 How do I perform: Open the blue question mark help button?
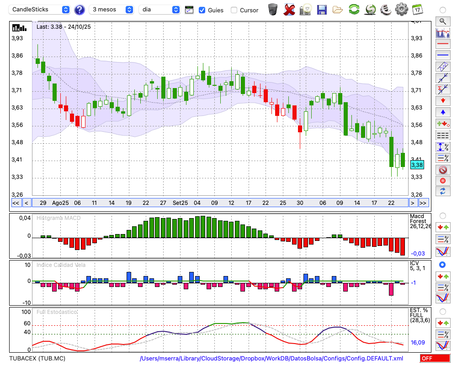click(x=79, y=10)
